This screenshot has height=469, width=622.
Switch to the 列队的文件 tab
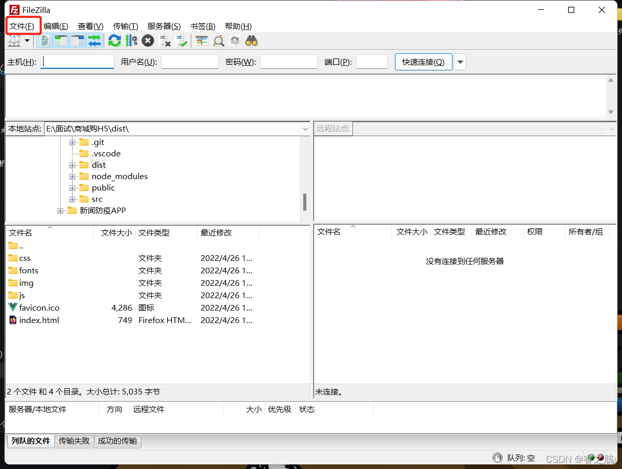[31, 441]
